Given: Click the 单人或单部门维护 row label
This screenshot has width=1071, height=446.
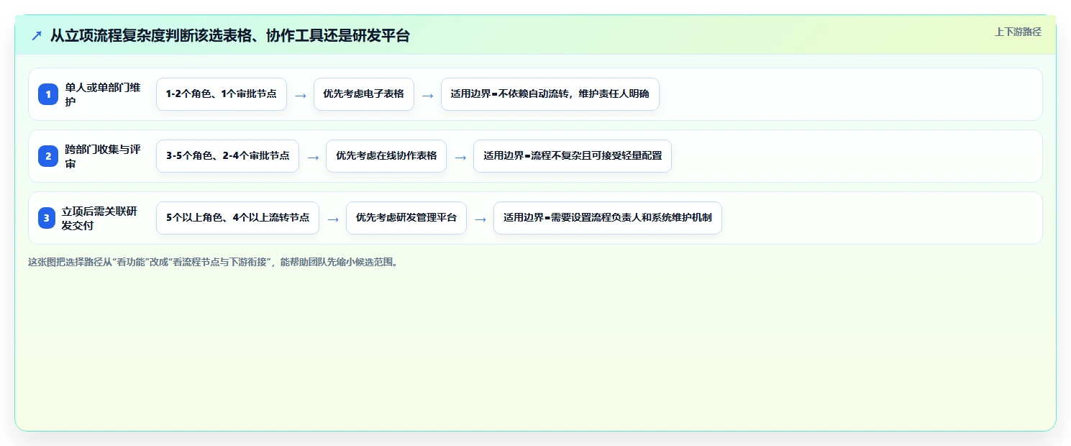Looking at the screenshot, I should coord(103,94).
